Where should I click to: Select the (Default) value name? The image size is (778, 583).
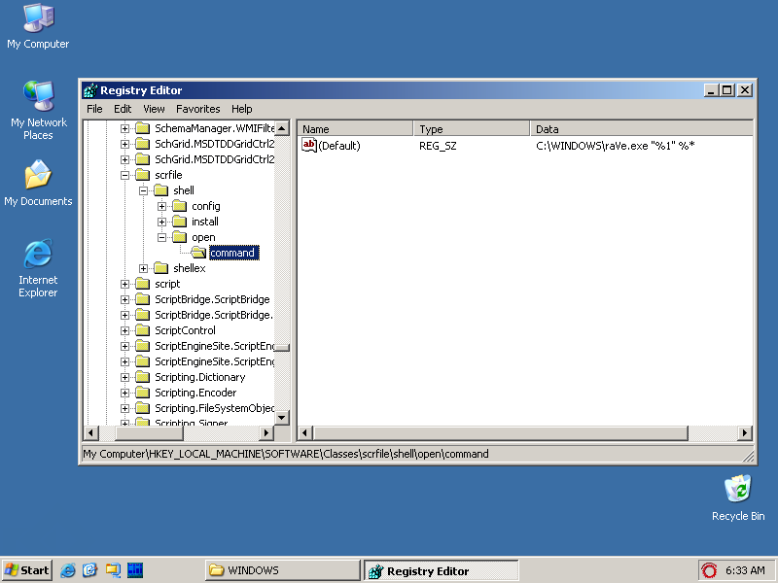(339, 146)
